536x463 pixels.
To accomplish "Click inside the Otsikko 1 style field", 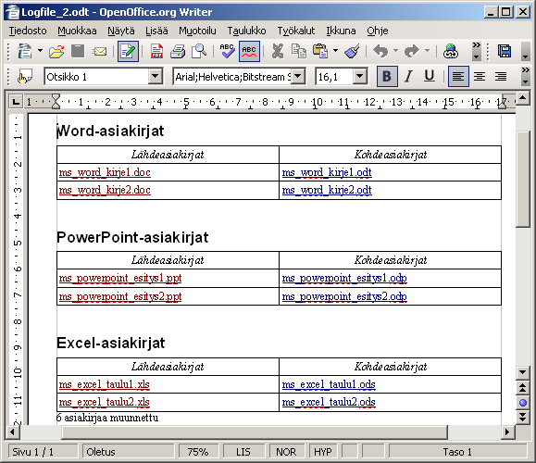I will (x=96, y=76).
